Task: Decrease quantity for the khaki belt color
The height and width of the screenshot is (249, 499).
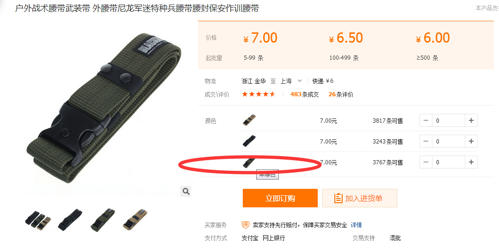Action: coord(426,121)
